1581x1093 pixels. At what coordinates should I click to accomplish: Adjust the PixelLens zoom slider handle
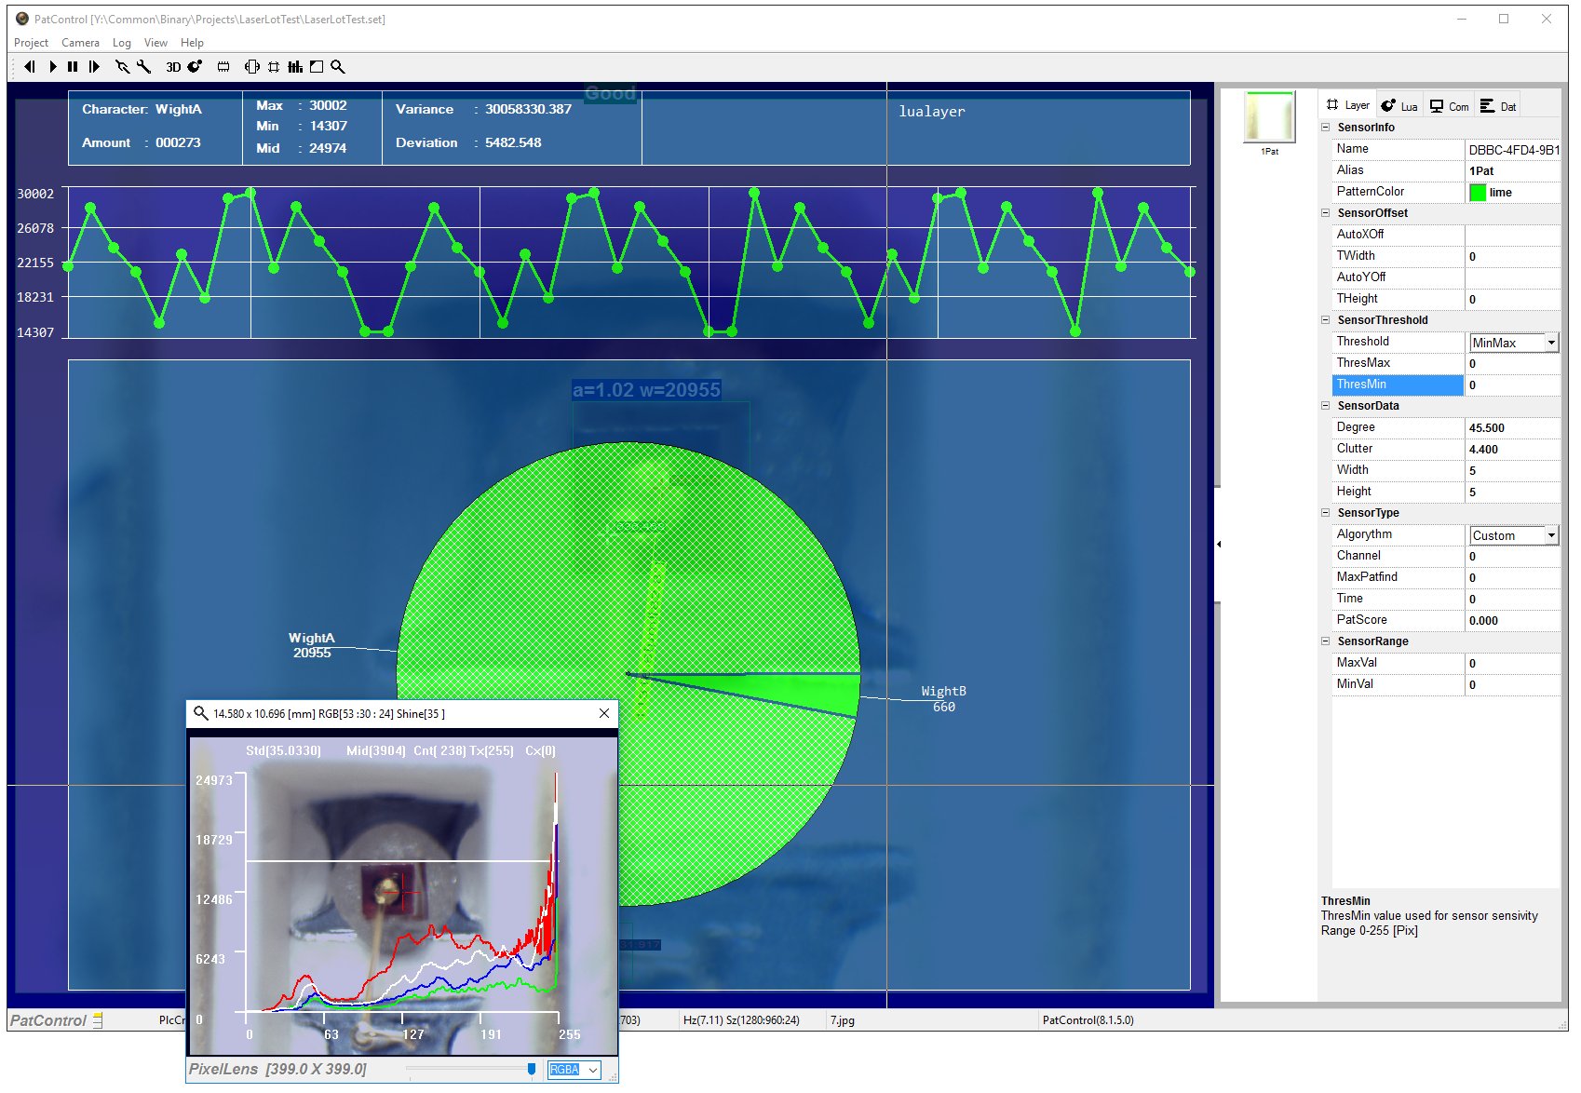tap(532, 1070)
